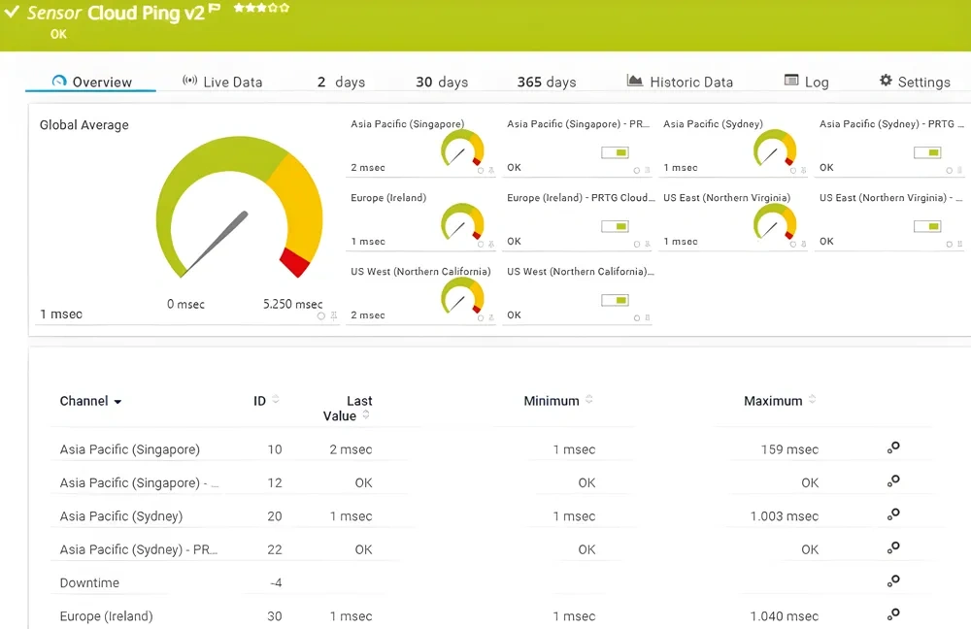The height and width of the screenshot is (629, 971).
Task: Open the Historic Data tab
Action: click(680, 82)
